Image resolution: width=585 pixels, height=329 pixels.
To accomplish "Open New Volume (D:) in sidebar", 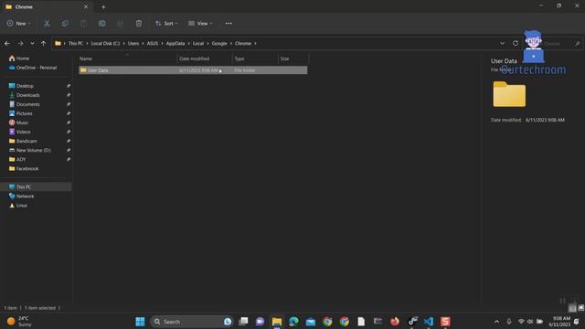I will tap(29, 150).
